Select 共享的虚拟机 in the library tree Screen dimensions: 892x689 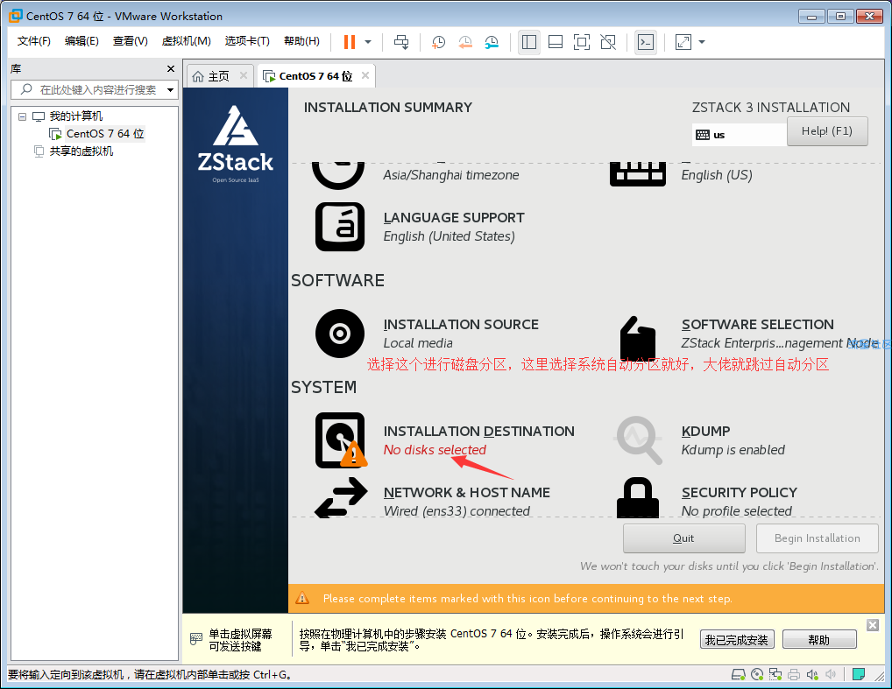81,151
